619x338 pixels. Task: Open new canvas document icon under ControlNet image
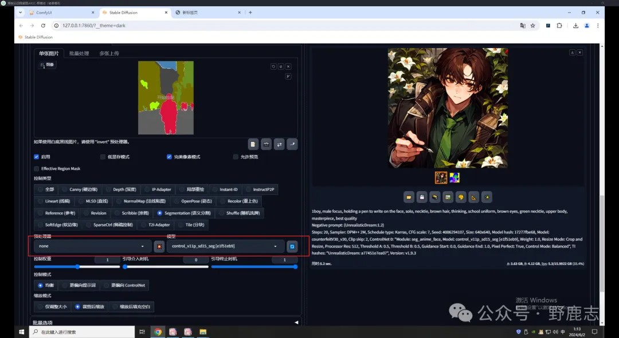(253, 144)
